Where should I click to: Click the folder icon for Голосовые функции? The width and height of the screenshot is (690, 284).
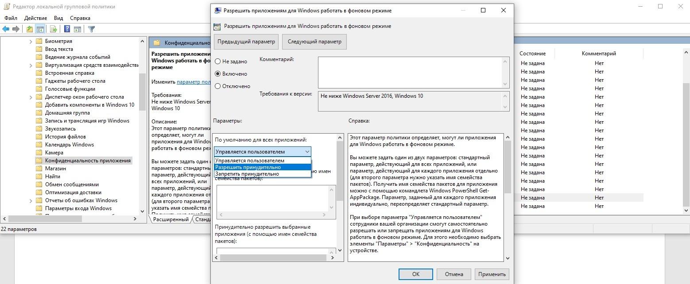click(x=39, y=89)
